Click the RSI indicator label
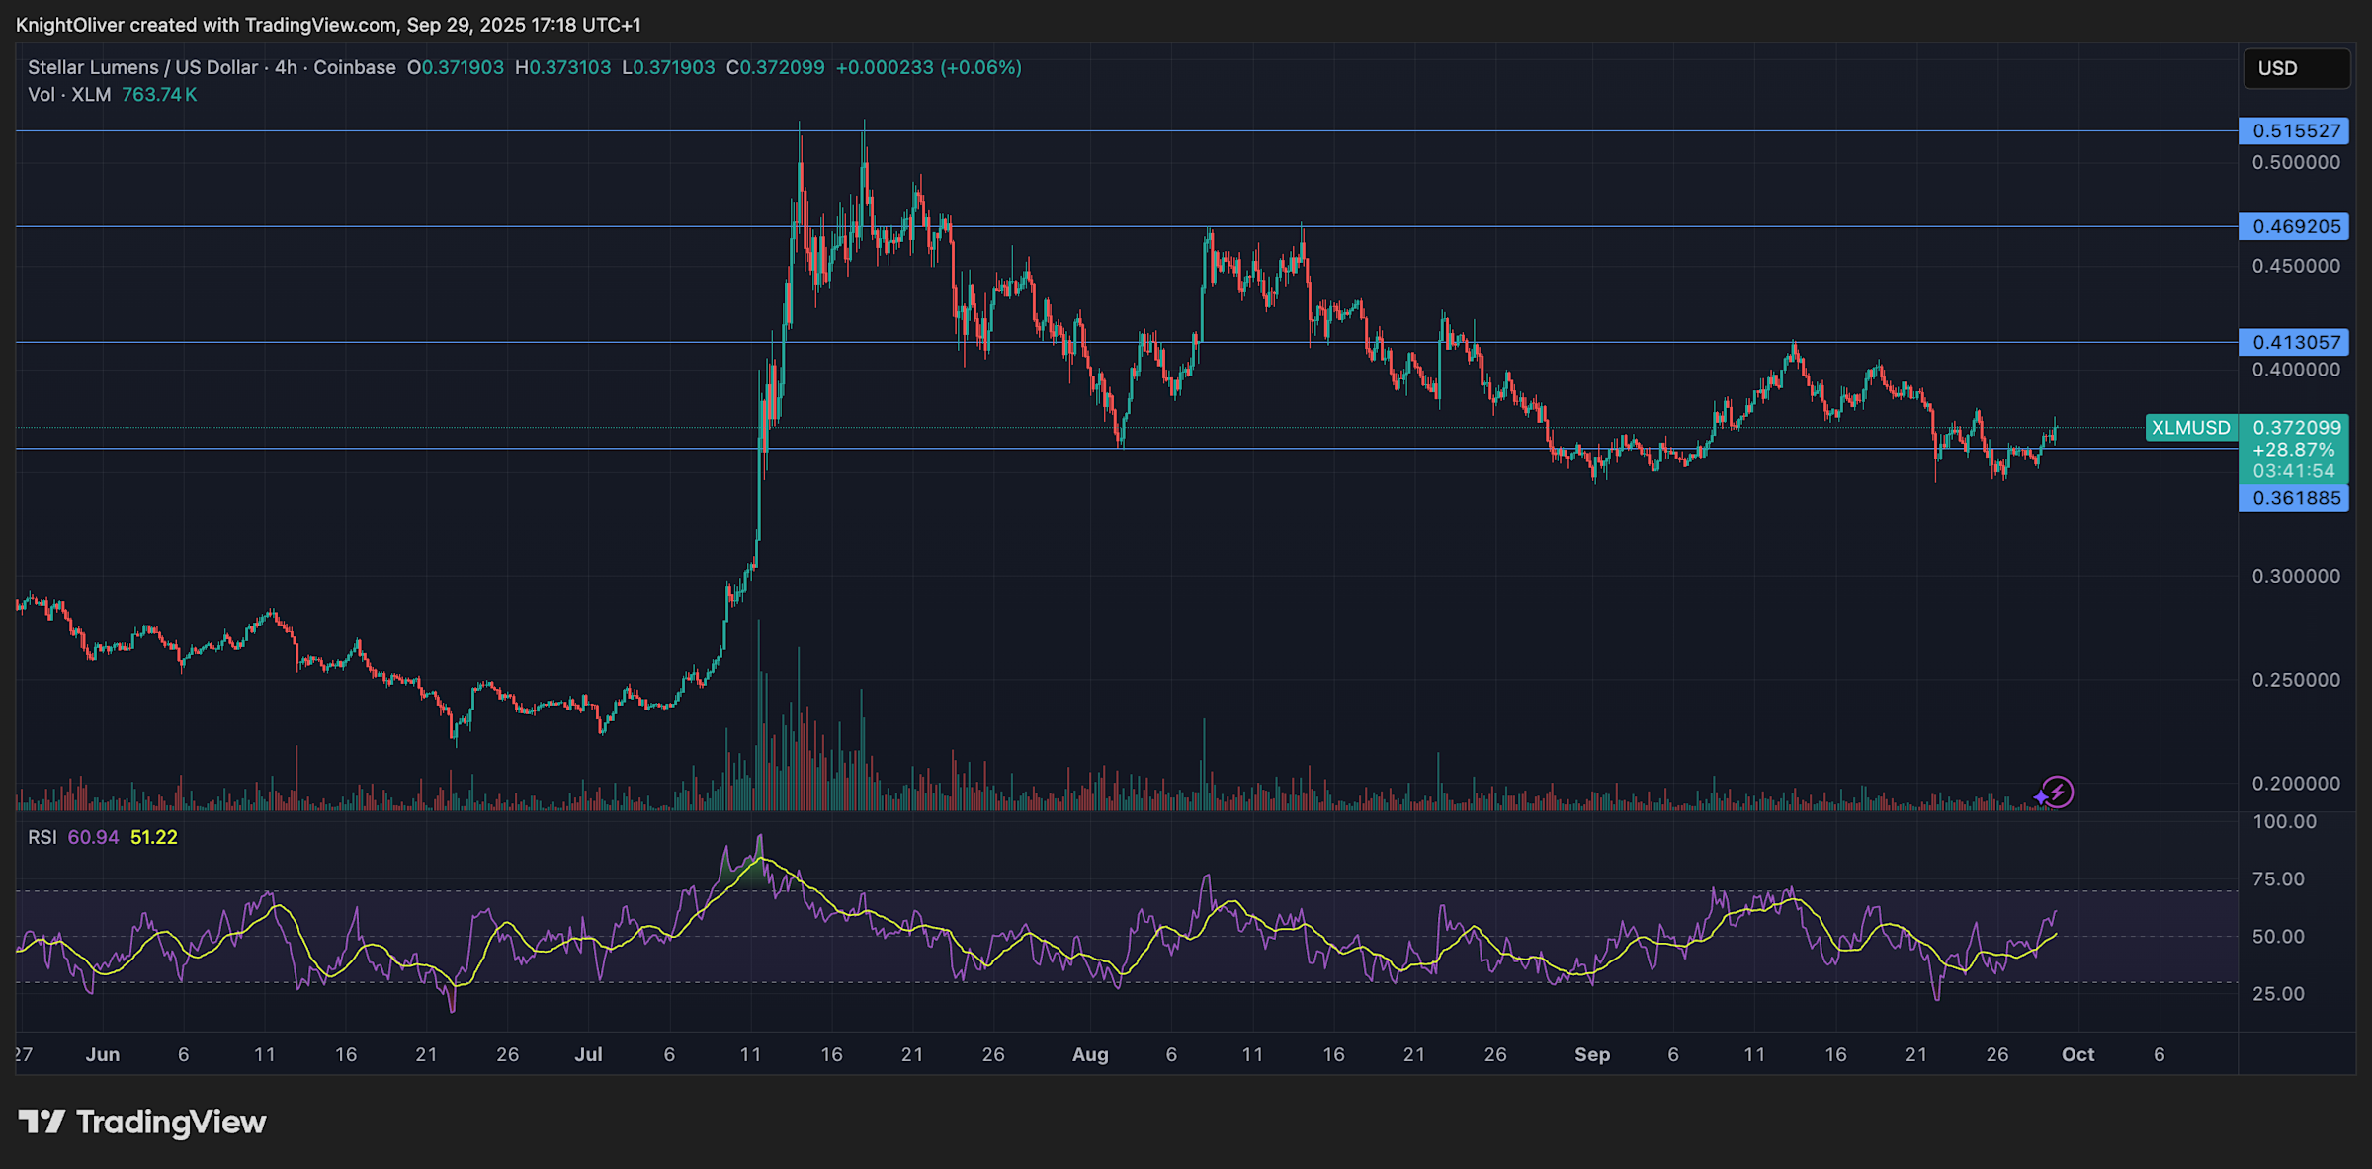Viewport: 2372px width, 1169px height. tap(42, 836)
